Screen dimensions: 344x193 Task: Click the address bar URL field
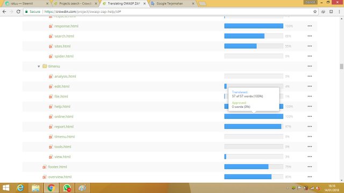(171, 12)
